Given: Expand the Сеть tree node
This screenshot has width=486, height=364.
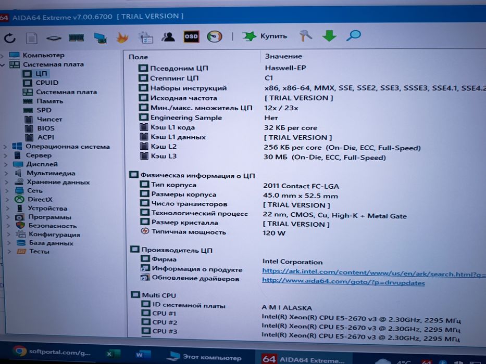Looking at the screenshot, I should tap(7, 191).
